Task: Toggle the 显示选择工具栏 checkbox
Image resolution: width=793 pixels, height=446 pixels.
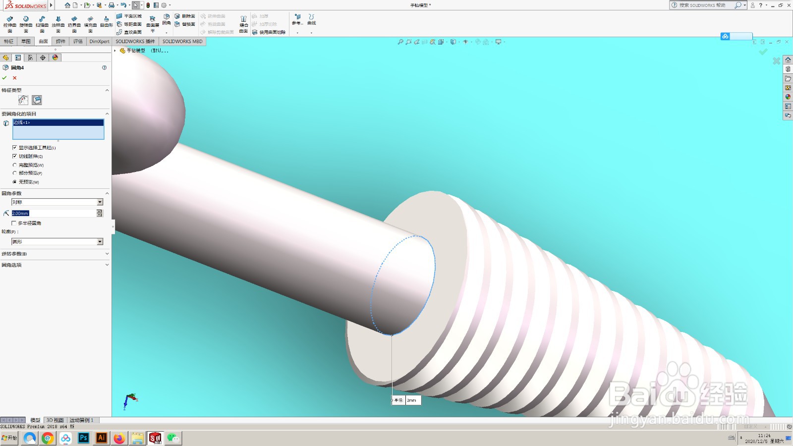Action: point(14,148)
